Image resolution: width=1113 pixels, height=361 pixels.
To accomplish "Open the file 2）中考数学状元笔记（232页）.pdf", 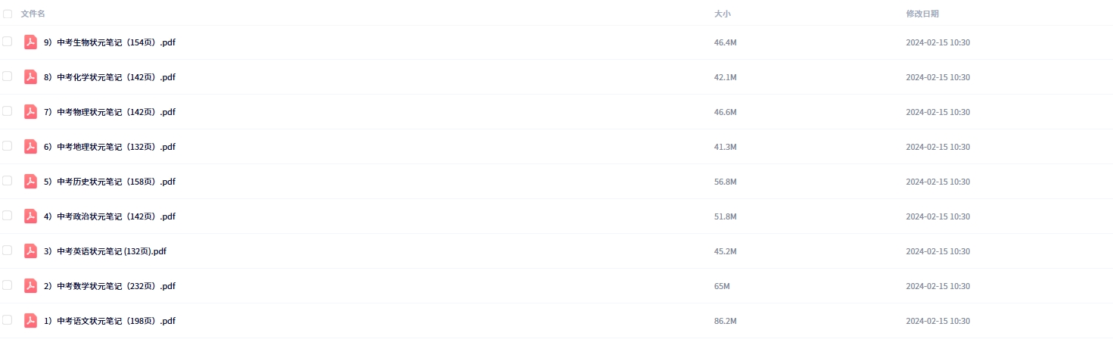I will (110, 286).
